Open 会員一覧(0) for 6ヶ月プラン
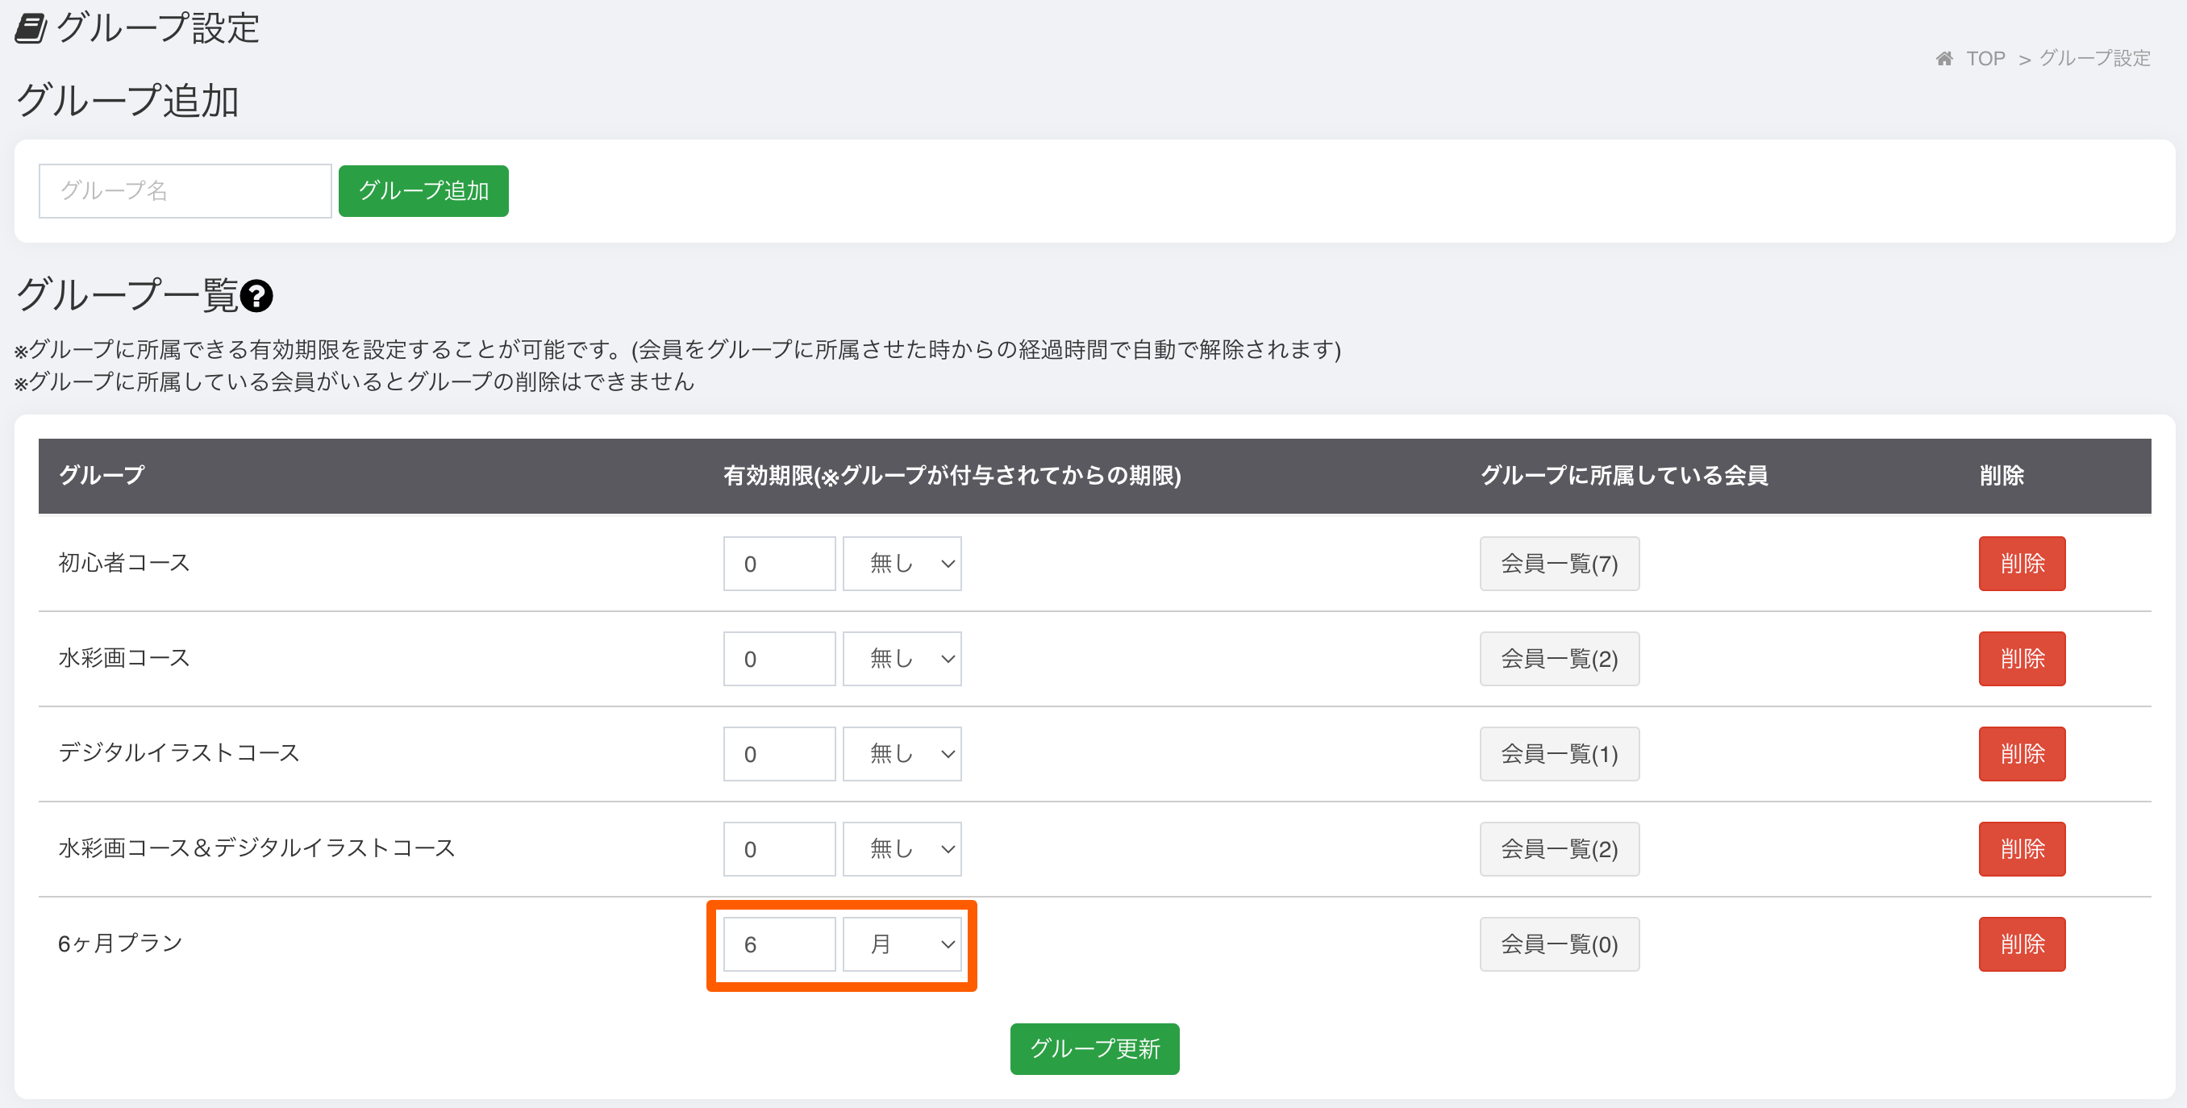The height and width of the screenshot is (1108, 2187). (x=1560, y=944)
